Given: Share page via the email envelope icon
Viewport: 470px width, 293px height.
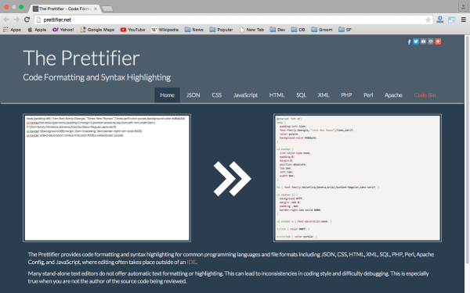Looking at the screenshot, I should pos(423,41).
